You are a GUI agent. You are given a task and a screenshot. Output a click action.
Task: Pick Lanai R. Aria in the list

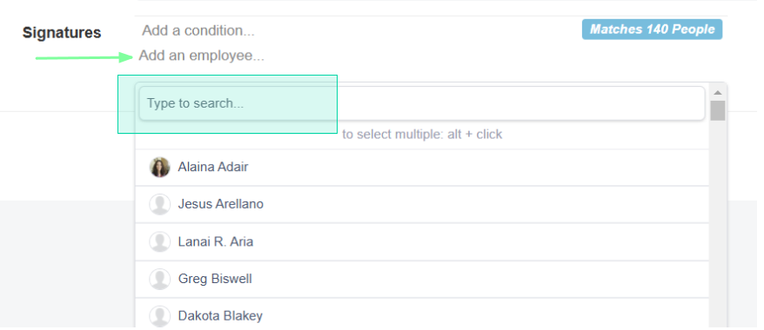(422, 242)
